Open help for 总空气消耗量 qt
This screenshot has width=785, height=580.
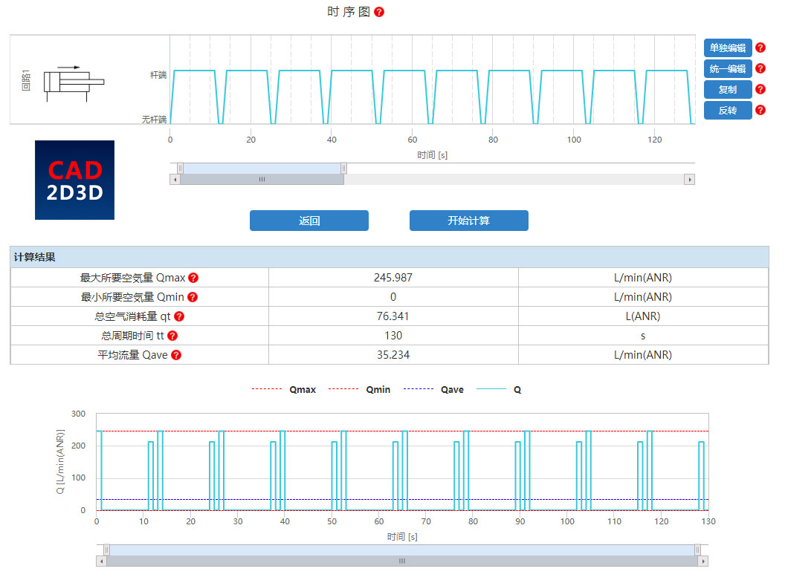click(x=179, y=316)
